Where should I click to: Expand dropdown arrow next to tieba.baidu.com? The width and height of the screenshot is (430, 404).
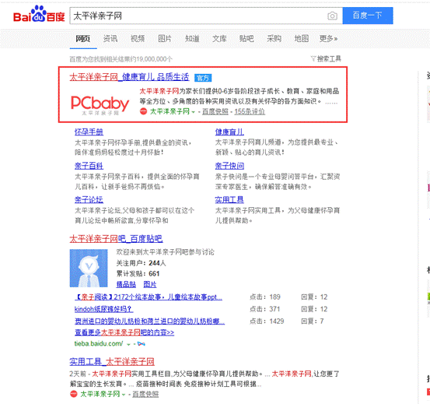tap(128, 344)
